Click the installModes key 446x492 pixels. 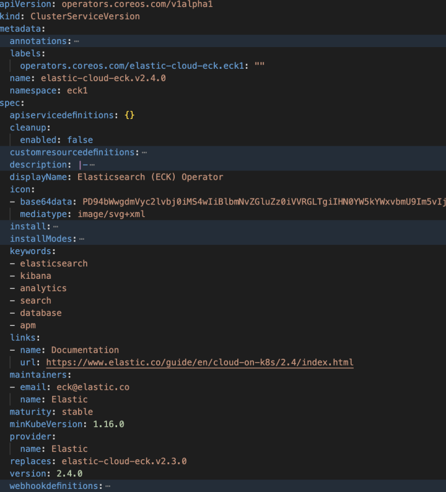[x=41, y=239]
